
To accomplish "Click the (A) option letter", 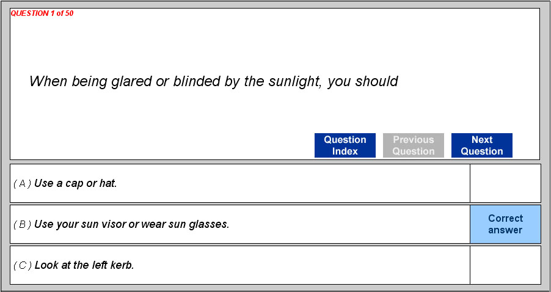I will pyautogui.click(x=23, y=183).
